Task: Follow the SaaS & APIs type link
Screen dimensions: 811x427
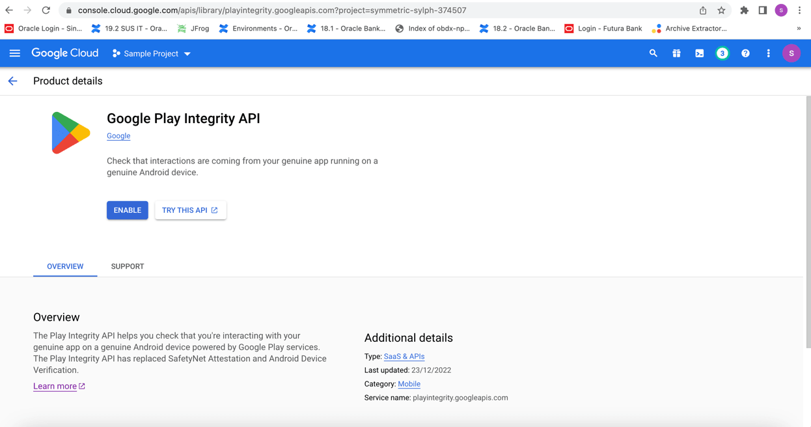Action: click(404, 357)
